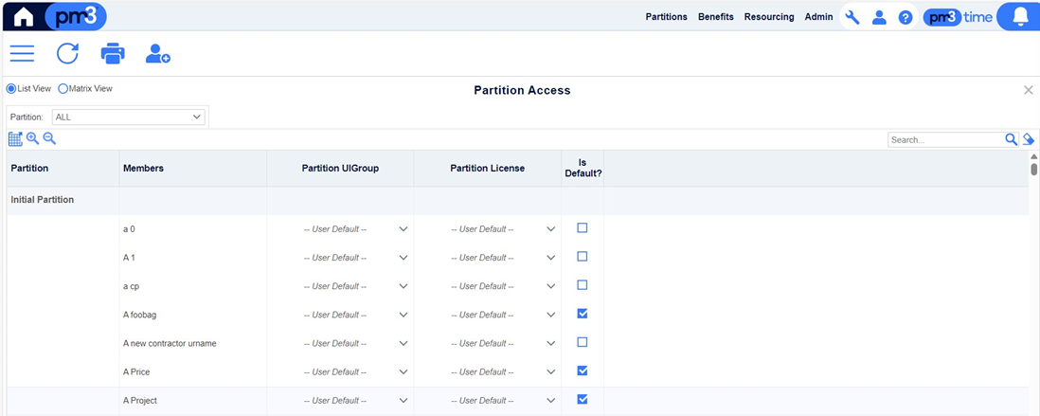Viewport: 1040px width, 416px height.
Task: Open the Benefits menu
Action: click(x=716, y=17)
